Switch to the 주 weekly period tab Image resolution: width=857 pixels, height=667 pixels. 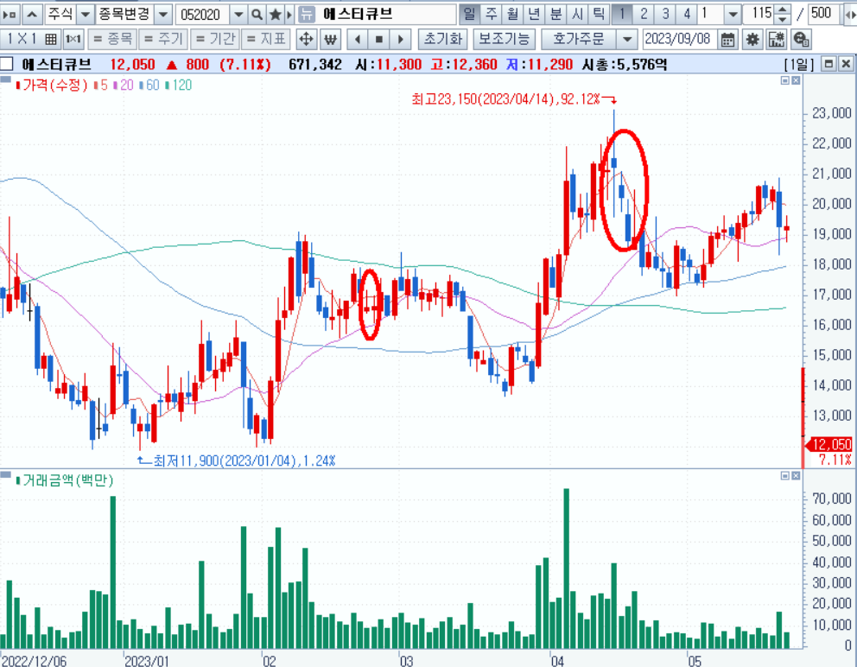point(491,14)
